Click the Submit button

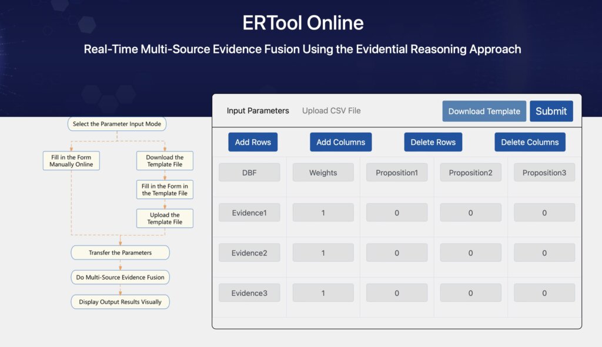tap(551, 111)
